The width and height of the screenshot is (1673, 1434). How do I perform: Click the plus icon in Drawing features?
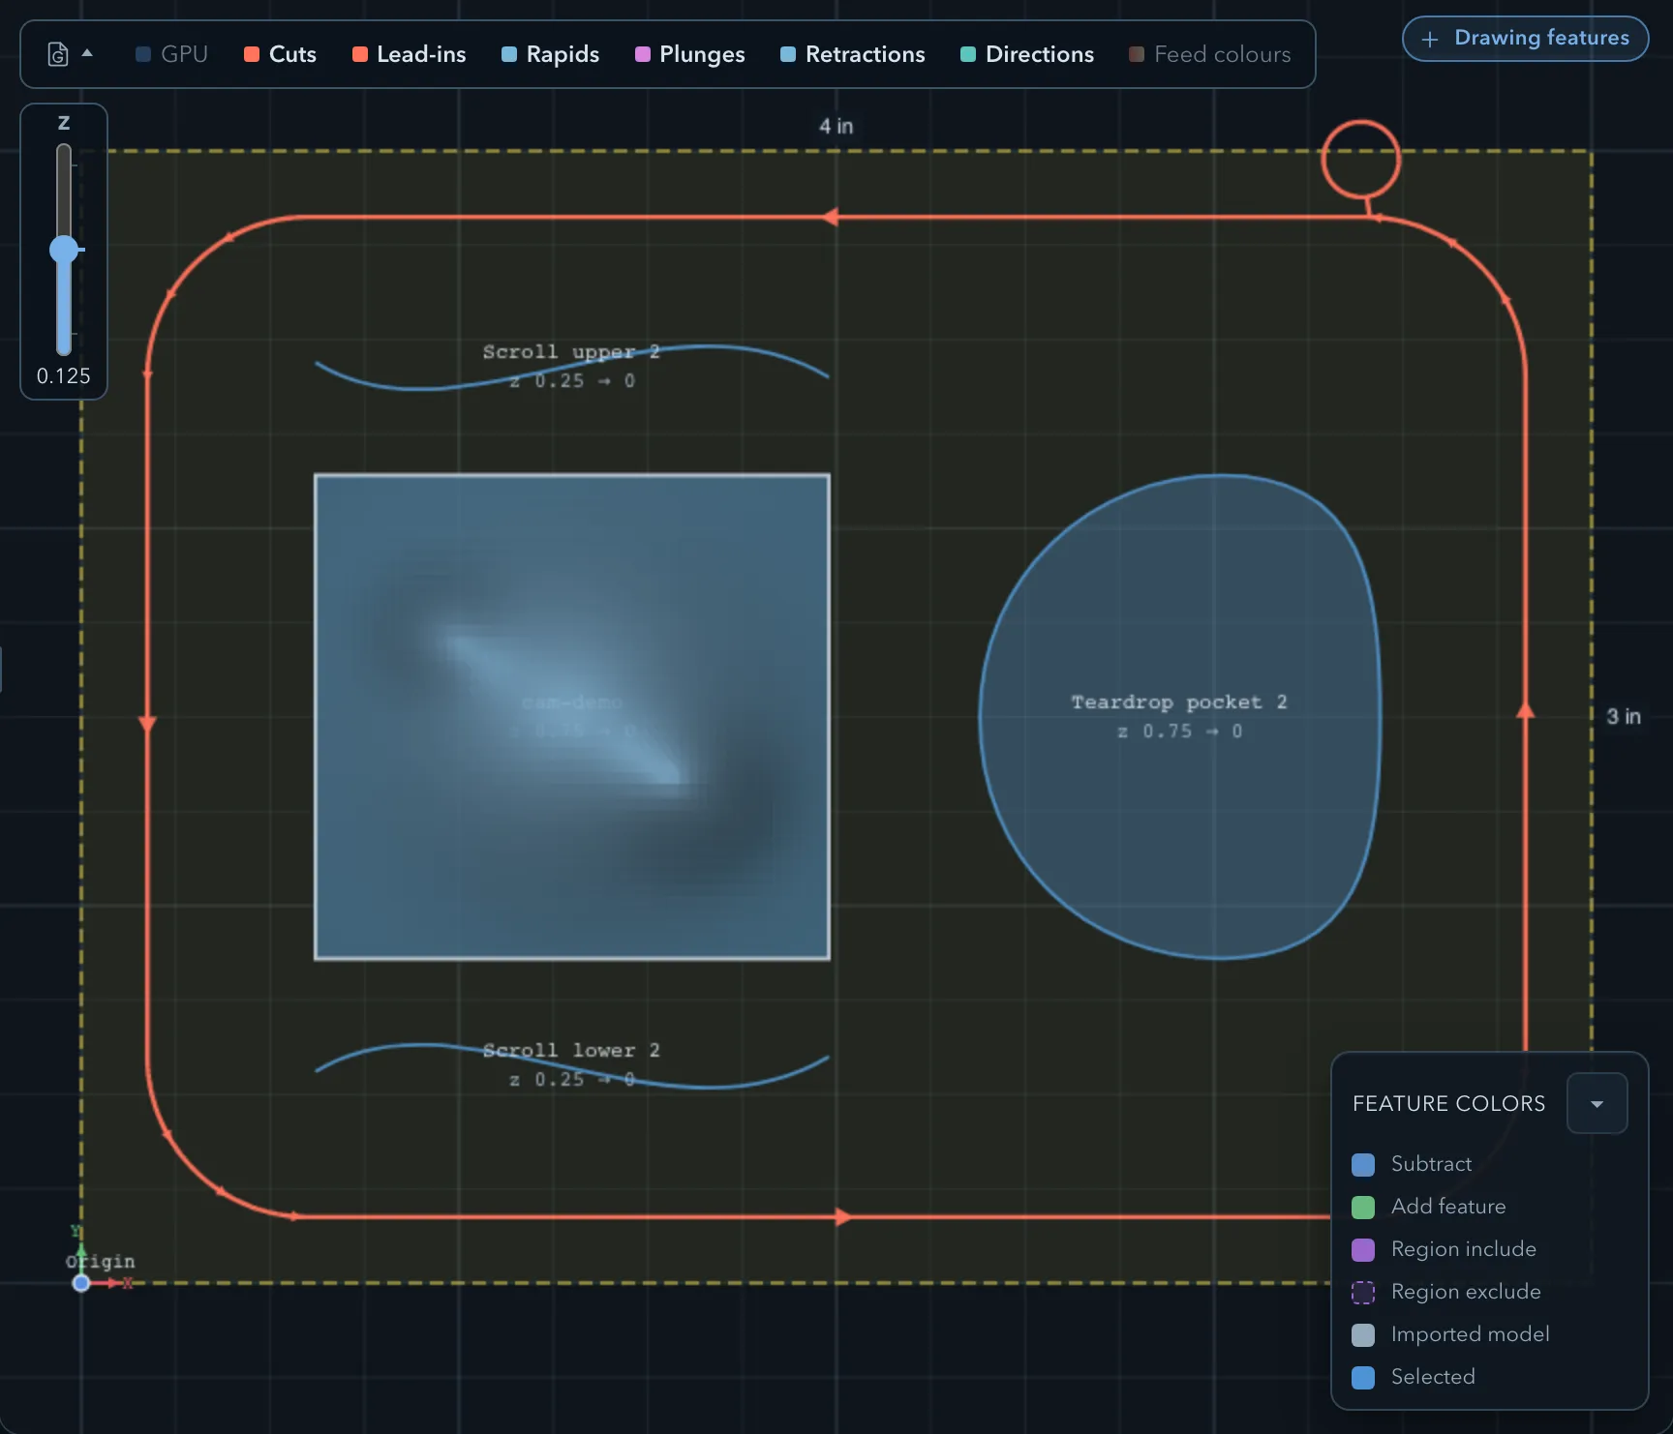click(x=1429, y=39)
